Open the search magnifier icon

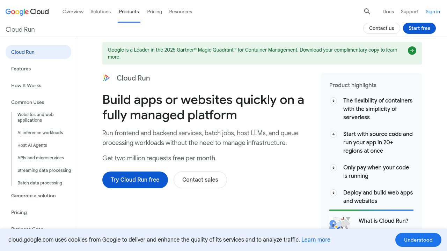point(367,12)
